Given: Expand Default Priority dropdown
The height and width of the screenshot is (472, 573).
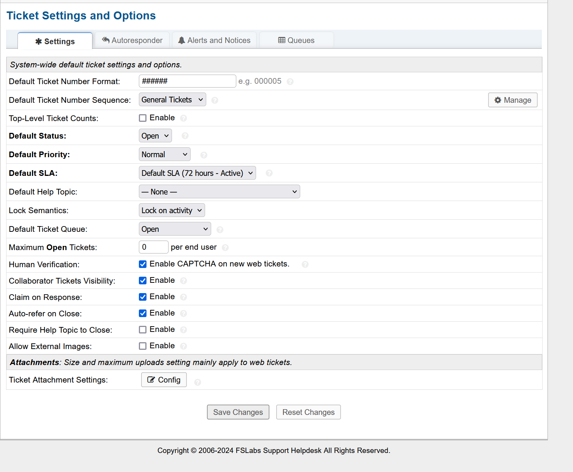Looking at the screenshot, I should pos(164,155).
